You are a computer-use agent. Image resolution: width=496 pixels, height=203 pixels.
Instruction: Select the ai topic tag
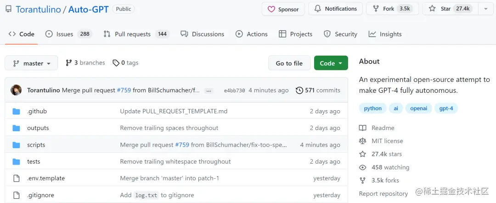point(396,108)
